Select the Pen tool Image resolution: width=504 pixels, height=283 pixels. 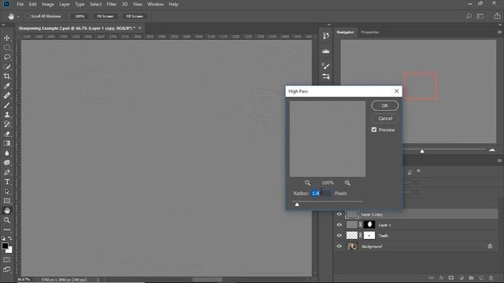tap(7, 172)
